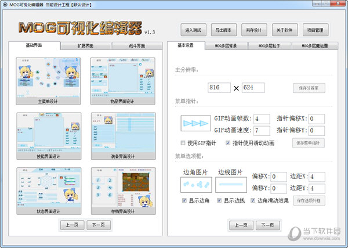Open the 存档界面设计 thumbnail
The width and height of the screenshot is (348, 248).
tap(124, 191)
